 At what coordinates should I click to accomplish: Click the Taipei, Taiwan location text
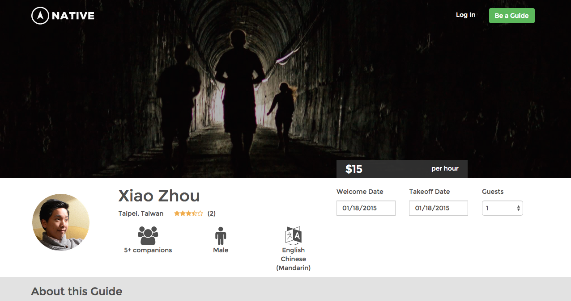[141, 213]
